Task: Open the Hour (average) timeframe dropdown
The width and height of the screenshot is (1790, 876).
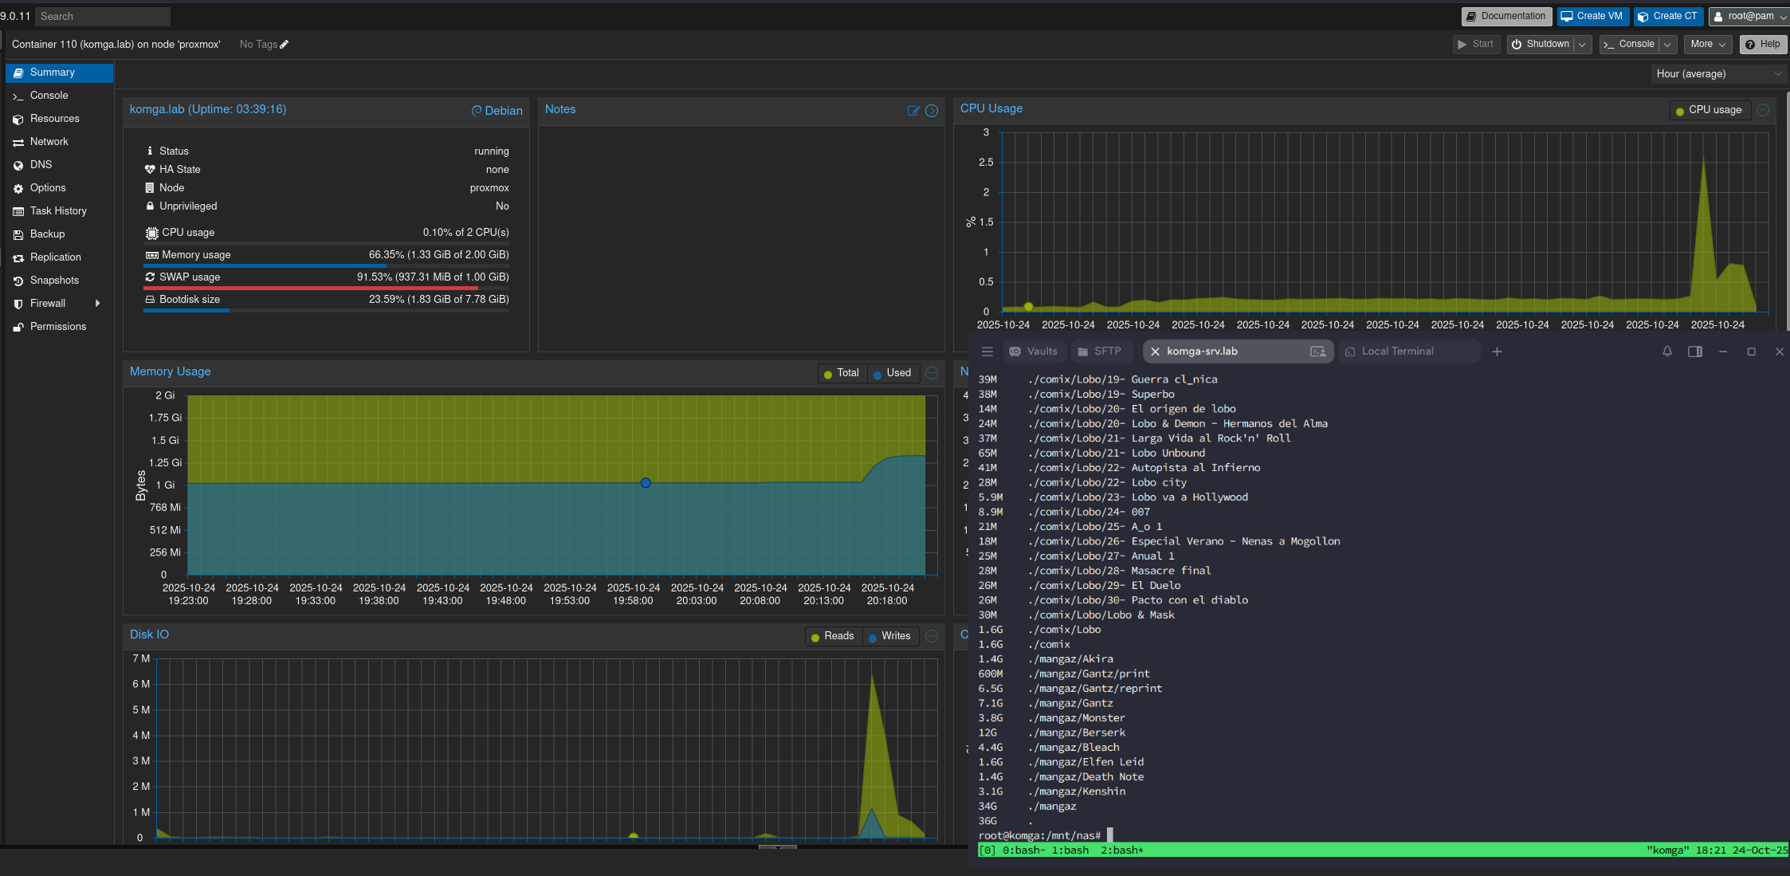Action: click(x=1718, y=74)
